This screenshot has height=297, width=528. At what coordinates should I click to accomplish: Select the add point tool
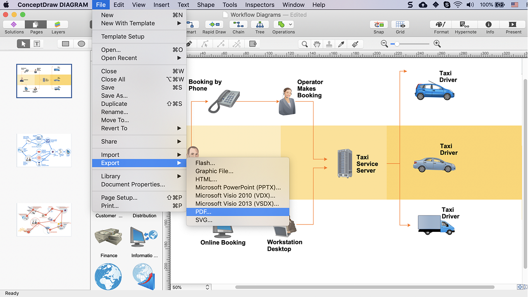click(221, 44)
